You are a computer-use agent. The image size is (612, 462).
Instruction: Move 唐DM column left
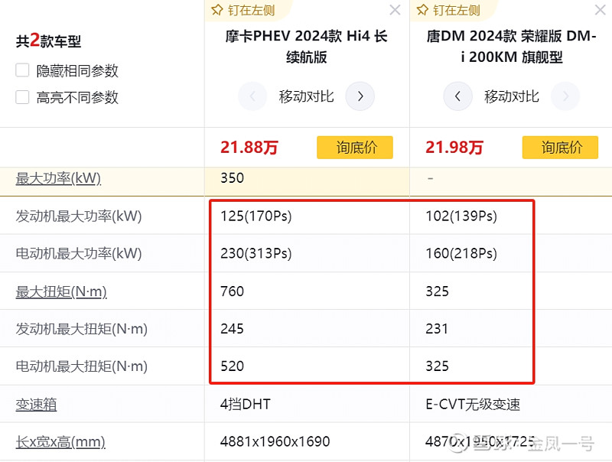coord(457,96)
